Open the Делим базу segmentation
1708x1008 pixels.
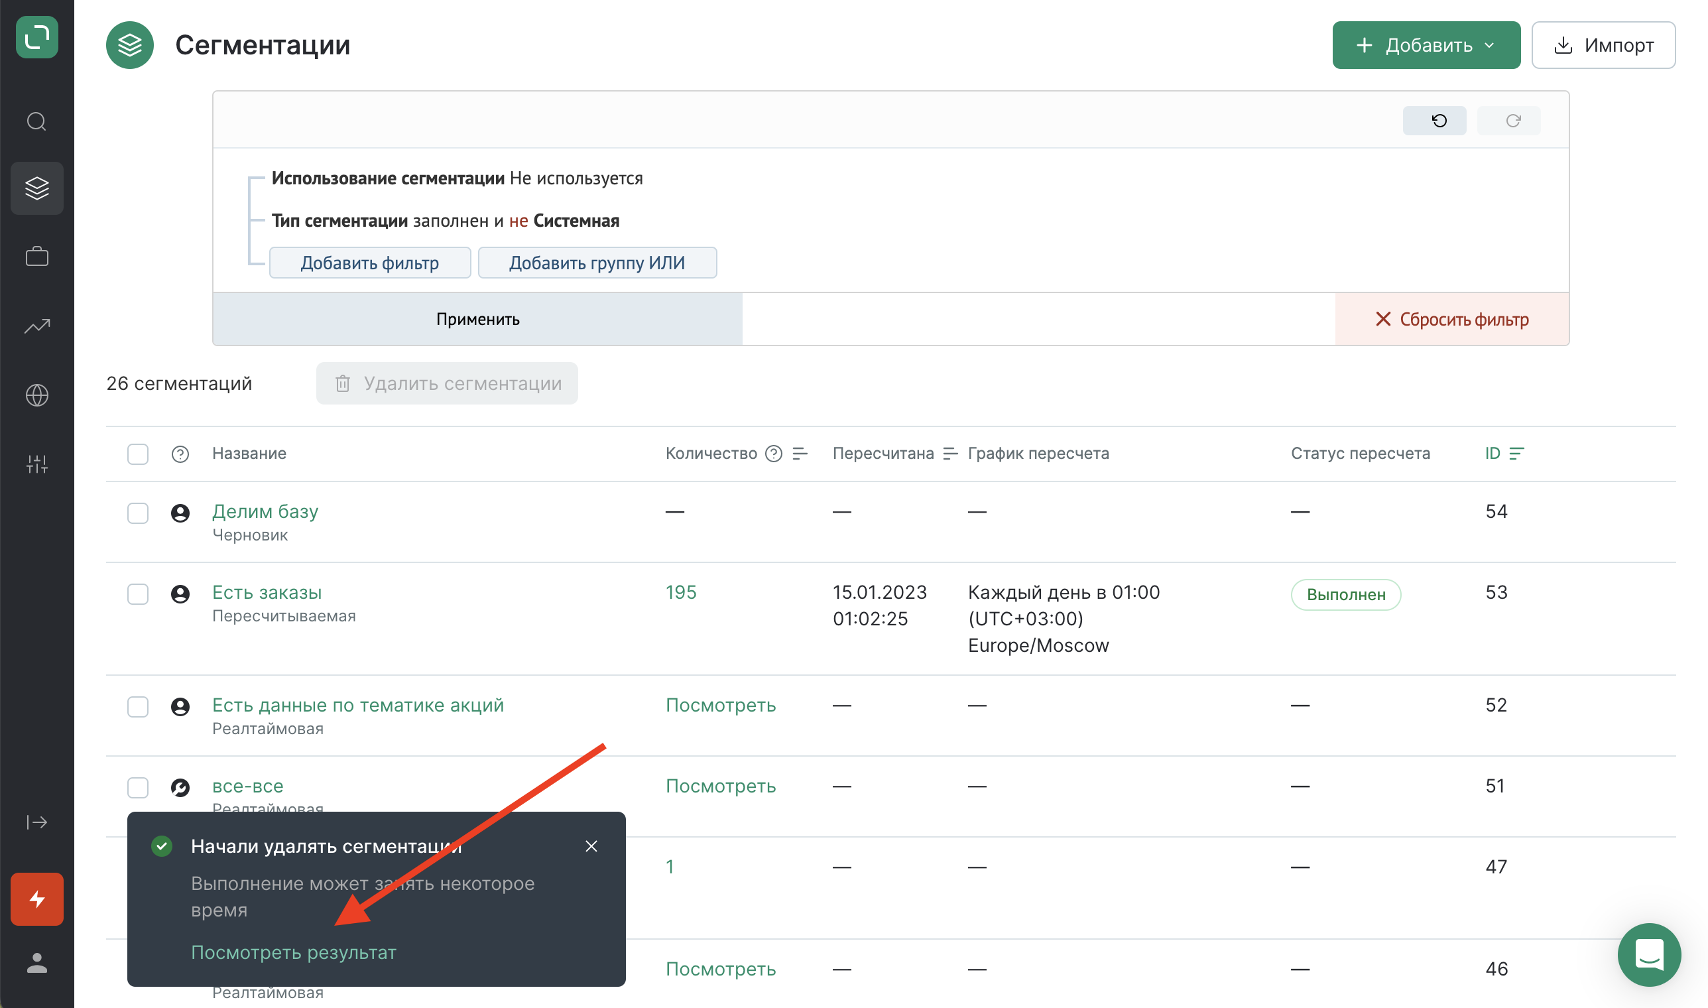pyautogui.click(x=265, y=511)
